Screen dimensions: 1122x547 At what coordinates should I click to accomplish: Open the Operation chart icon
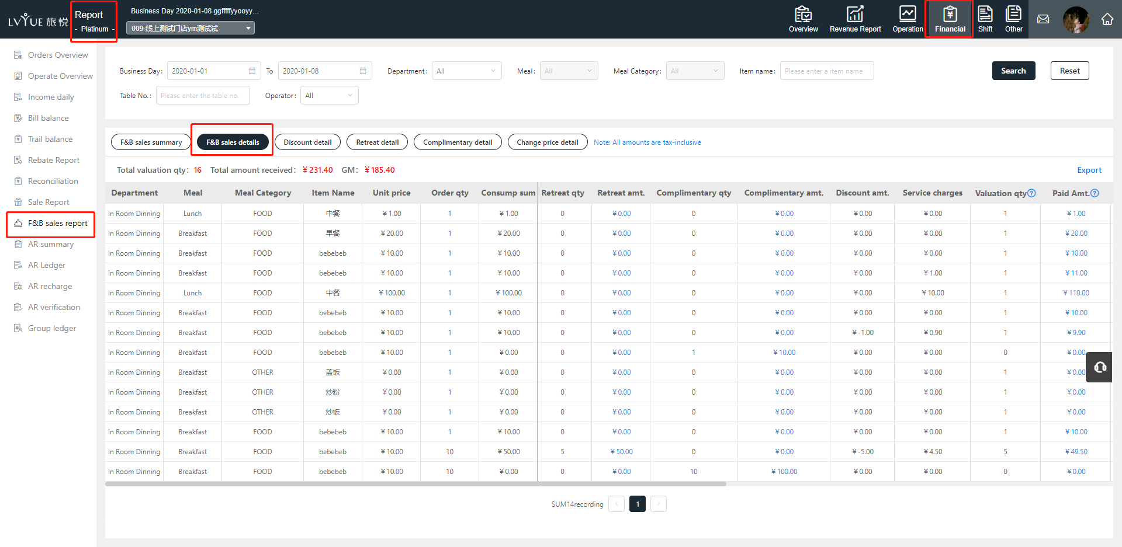click(x=908, y=19)
